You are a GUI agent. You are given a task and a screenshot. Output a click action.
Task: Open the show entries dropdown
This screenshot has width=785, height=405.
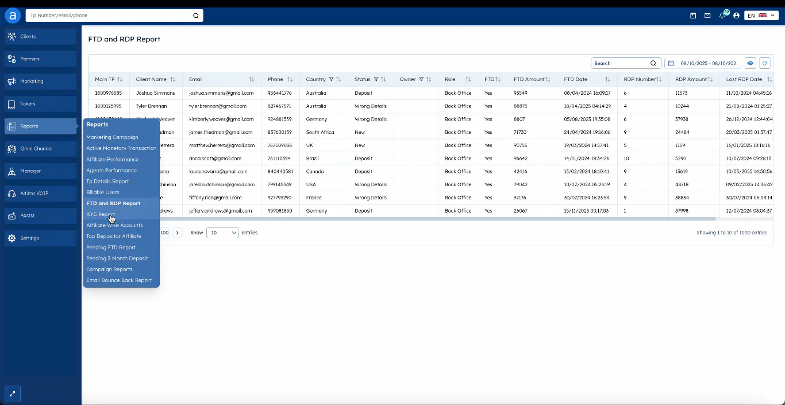(x=222, y=233)
